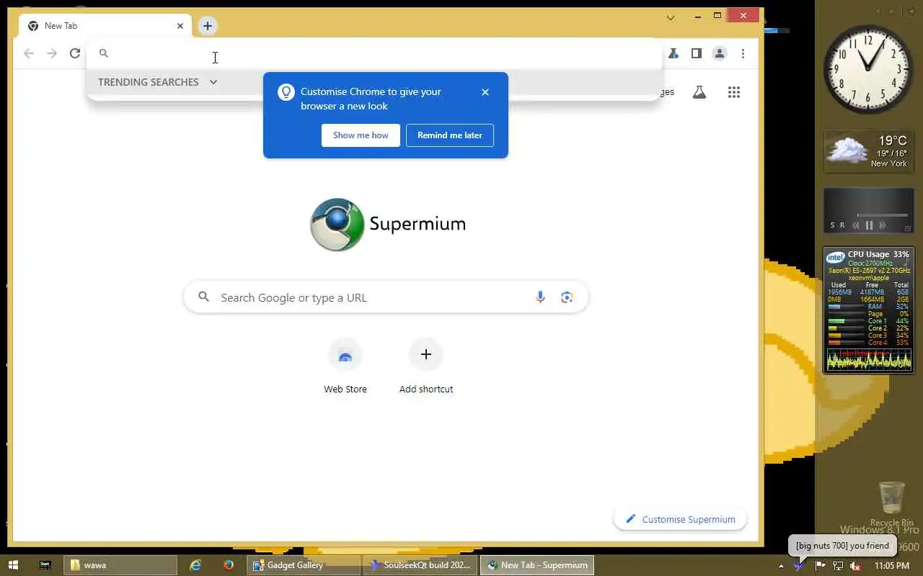Open Search Labs flask on page
Screen dimensions: 923x576
(x=699, y=92)
